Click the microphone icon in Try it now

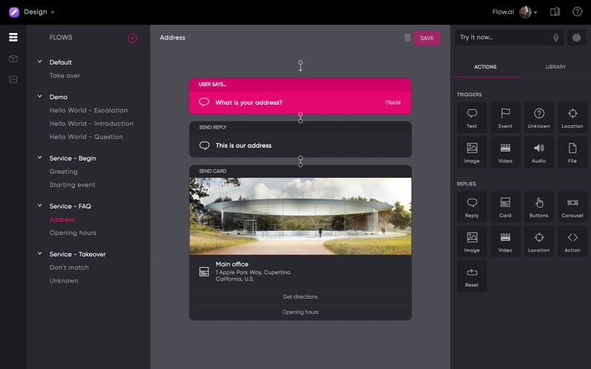point(556,38)
